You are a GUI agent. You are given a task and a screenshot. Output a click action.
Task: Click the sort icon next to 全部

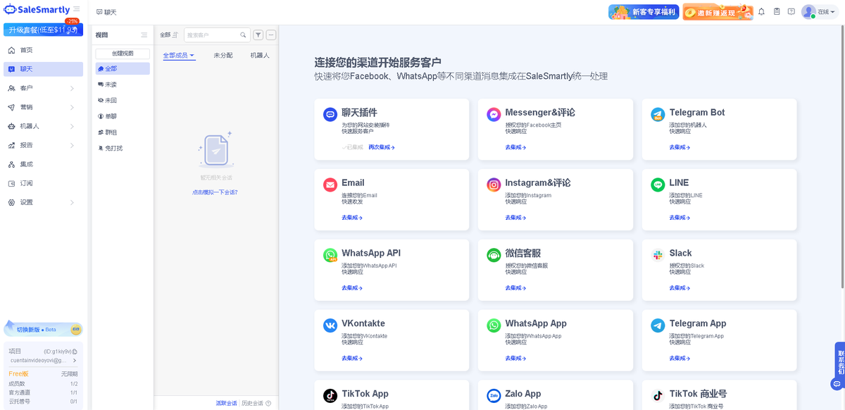coord(176,35)
